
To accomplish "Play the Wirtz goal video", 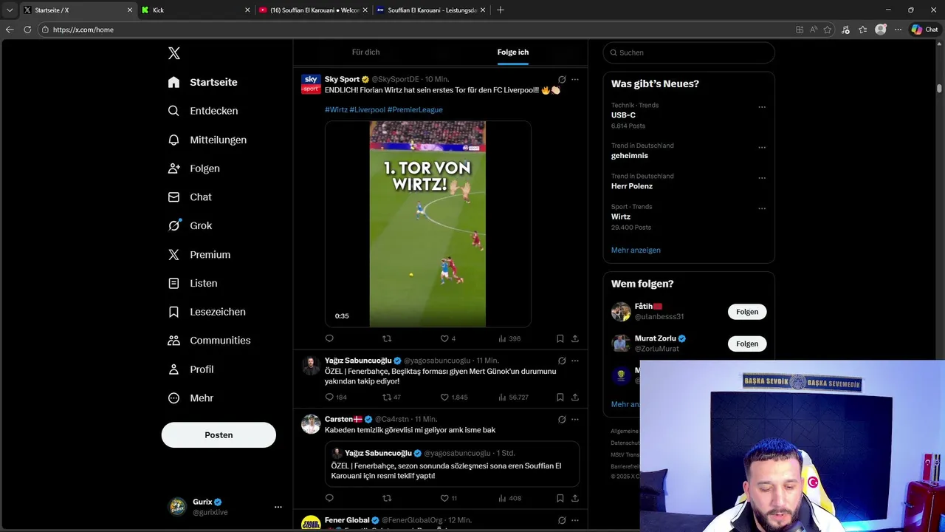I will coord(427,224).
